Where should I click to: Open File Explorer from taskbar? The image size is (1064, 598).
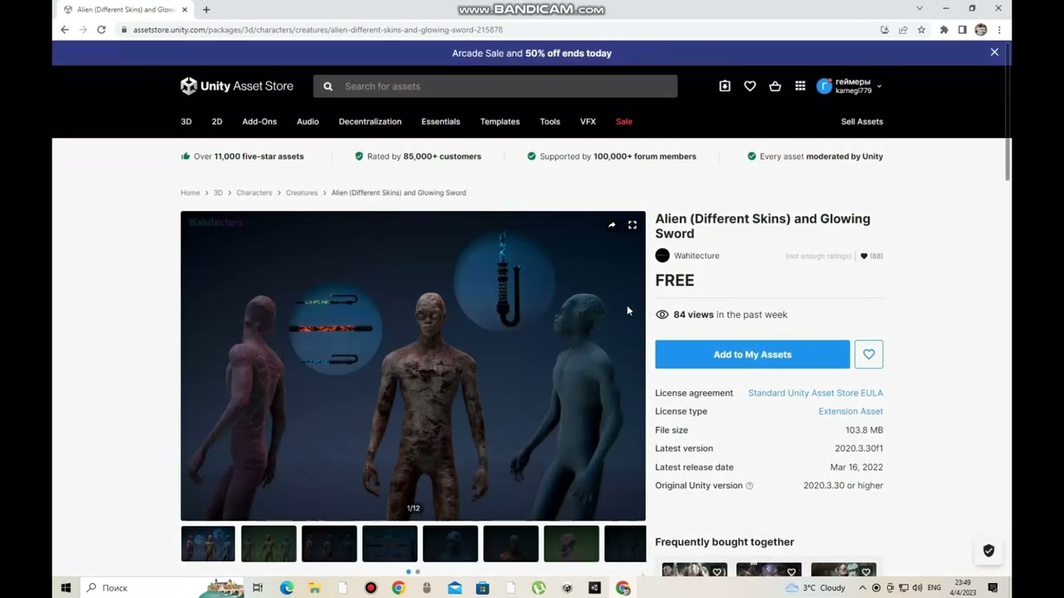315,588
